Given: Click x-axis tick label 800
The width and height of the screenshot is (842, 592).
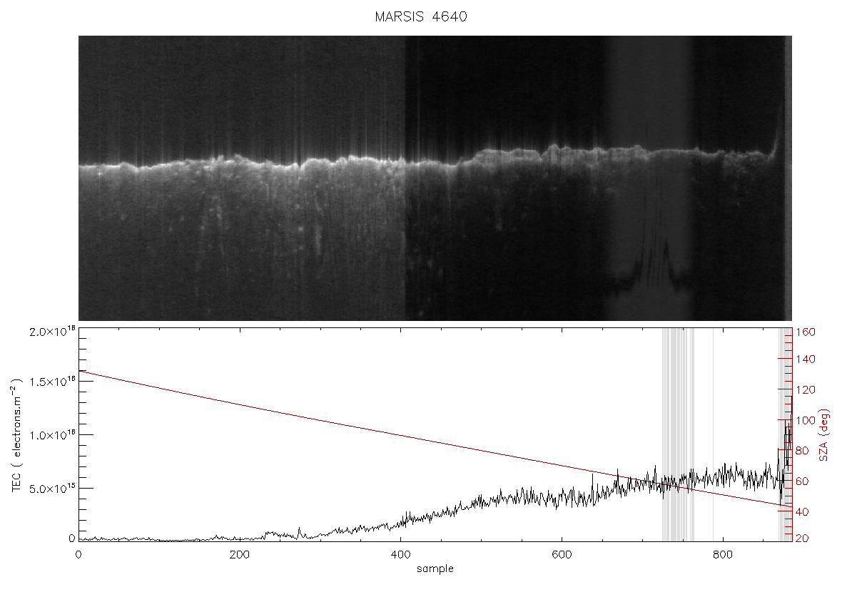Looking at the screenshot, I should click(723, 554).
